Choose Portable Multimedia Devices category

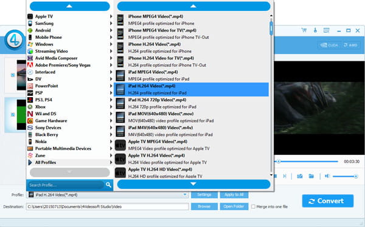click(69, 149)
